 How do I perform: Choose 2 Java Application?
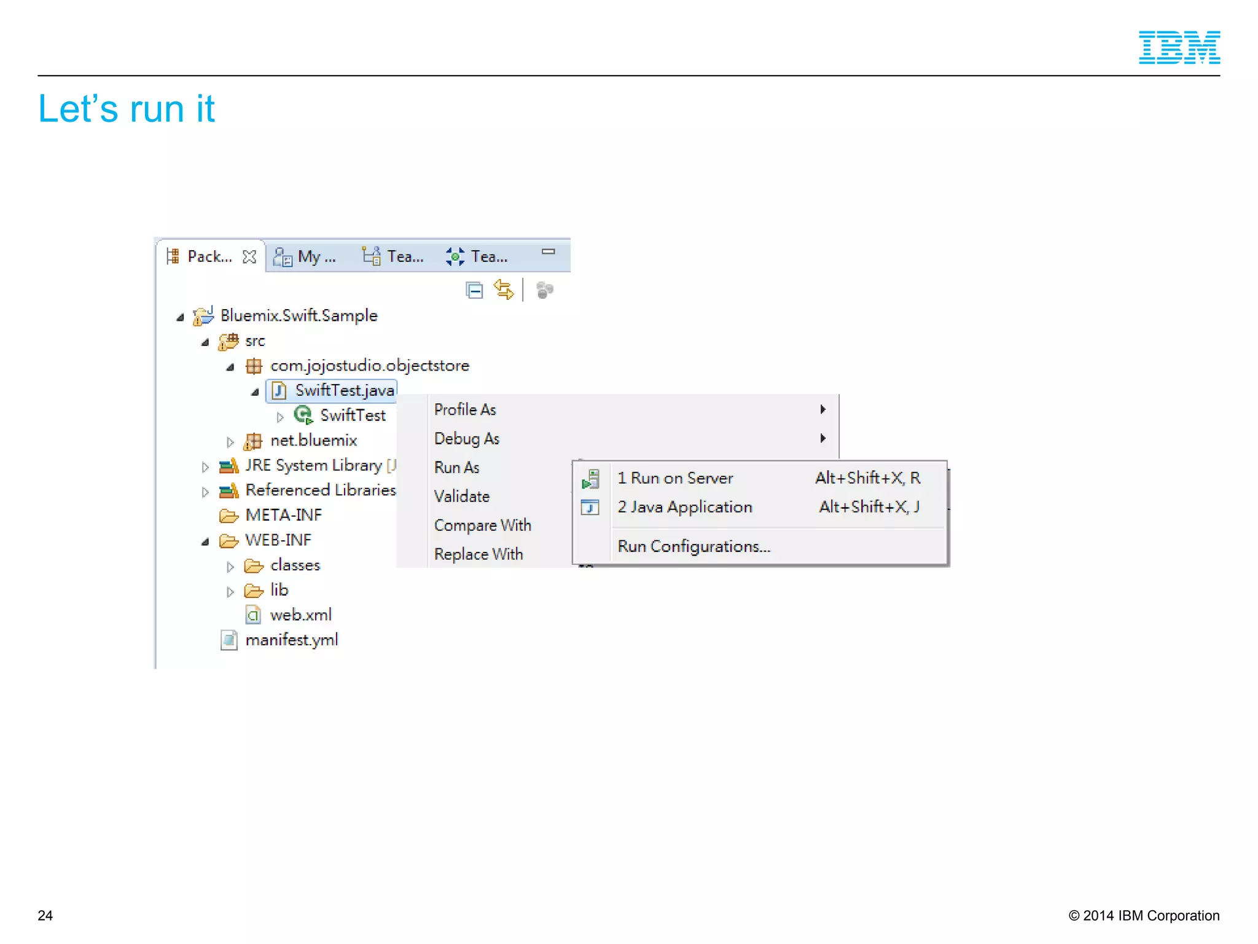click(x=760, y=507)
